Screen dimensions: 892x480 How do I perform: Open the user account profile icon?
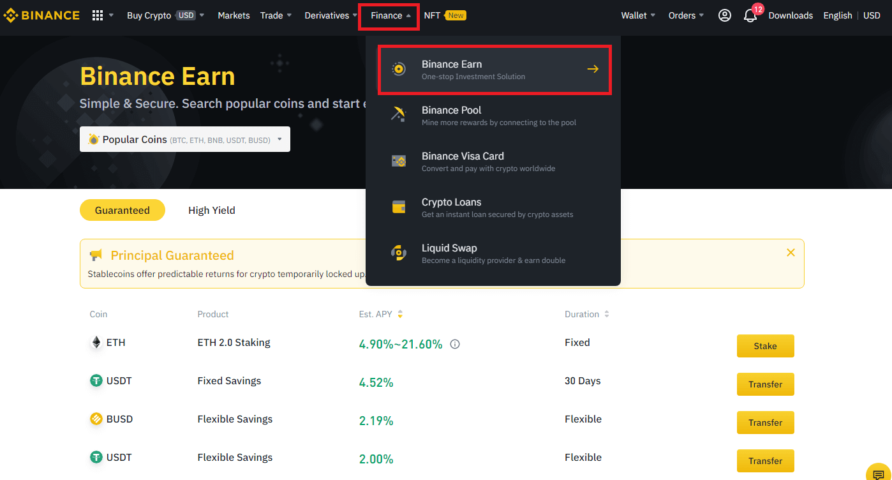pyautogui.click(x=725, y=15)
